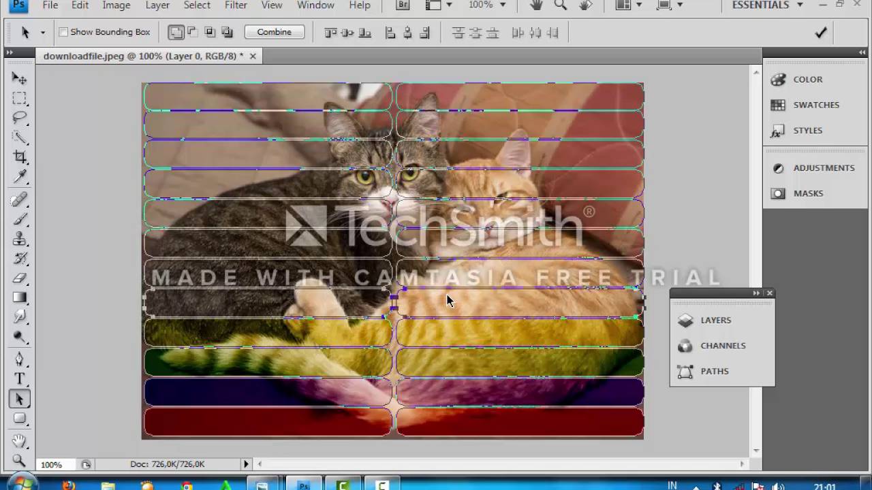Open the Styles panel
The image size is (872, 490).
(808, 131)
